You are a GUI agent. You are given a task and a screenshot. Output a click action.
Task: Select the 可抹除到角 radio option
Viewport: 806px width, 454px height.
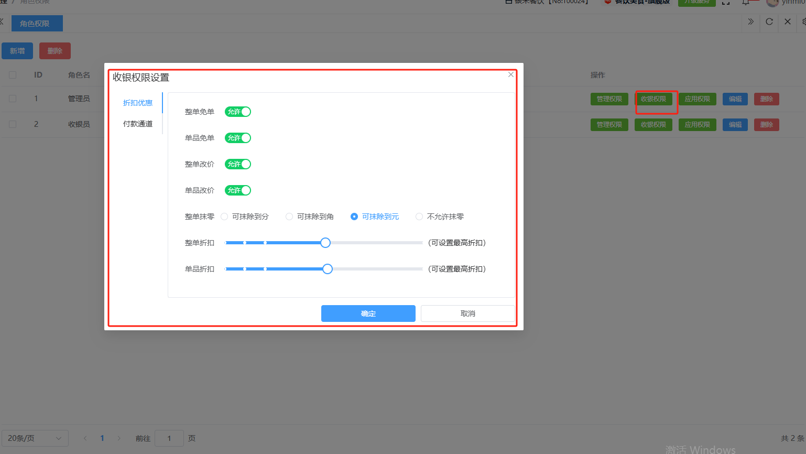click(x=289, y=217)
